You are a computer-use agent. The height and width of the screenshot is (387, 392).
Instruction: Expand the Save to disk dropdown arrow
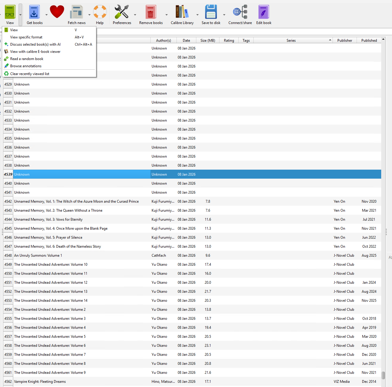[x=224, y=15]
